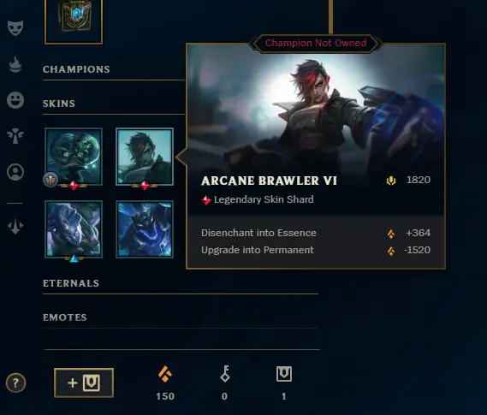The width and height of the screenshot is (487, 415).
Task: Expand the Eternals section header
Action: click(x=71, y=283)
